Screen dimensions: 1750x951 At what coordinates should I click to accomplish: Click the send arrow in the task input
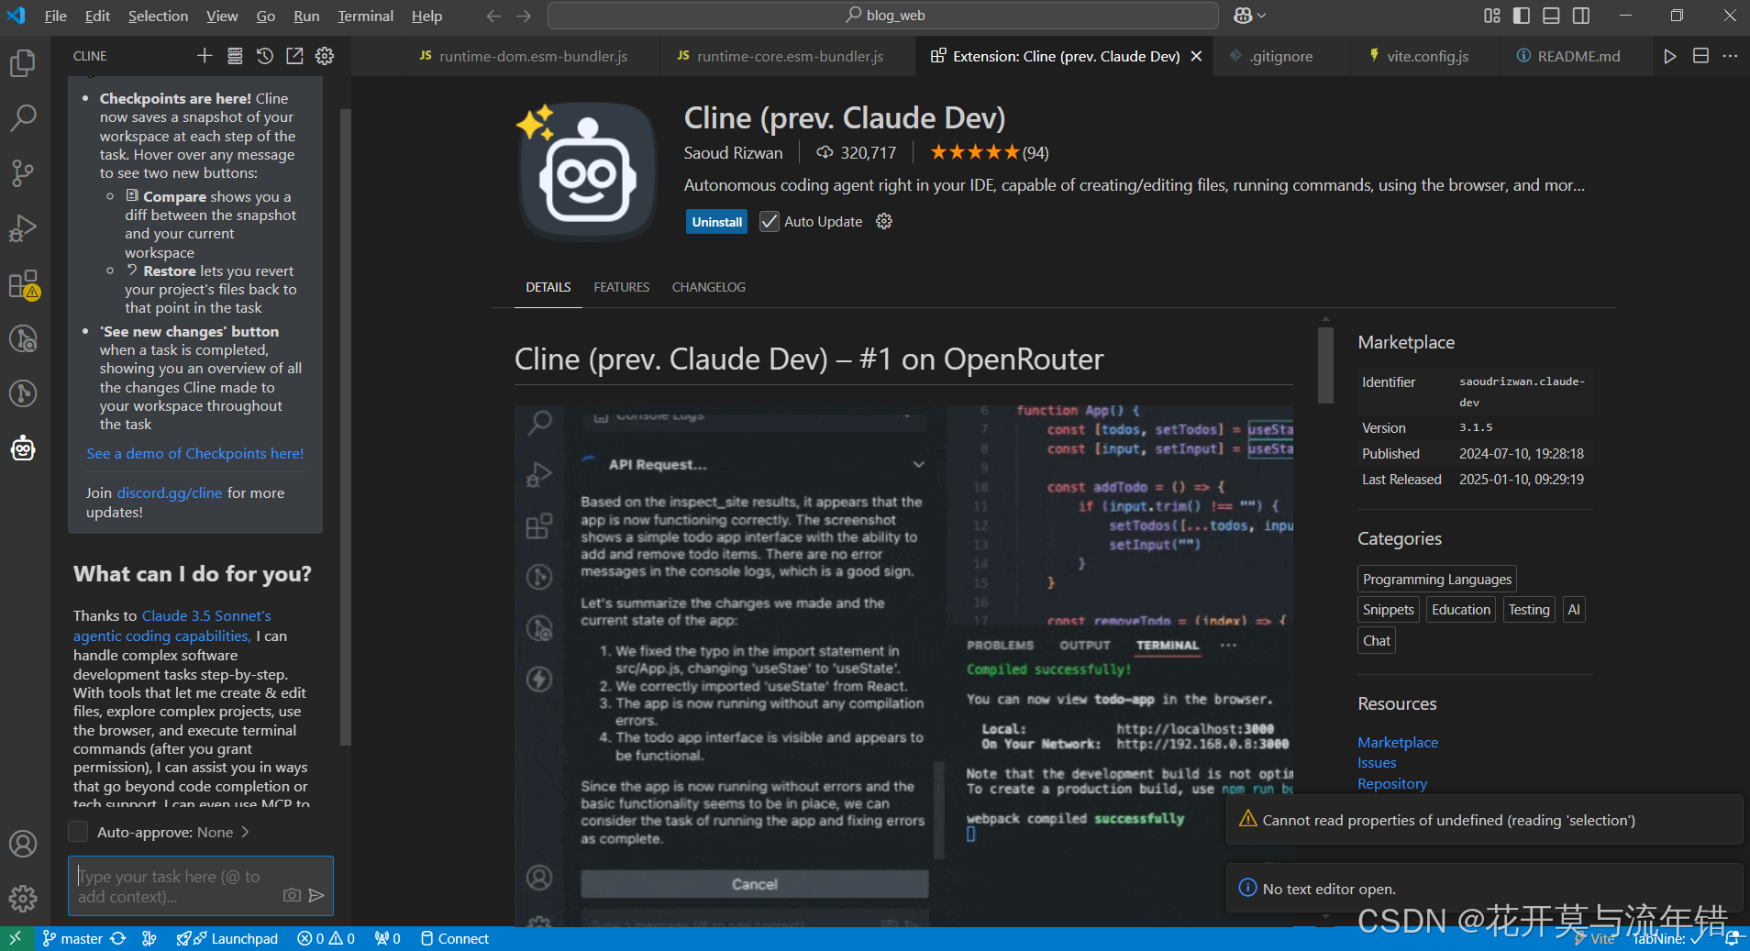click(316, 895)
